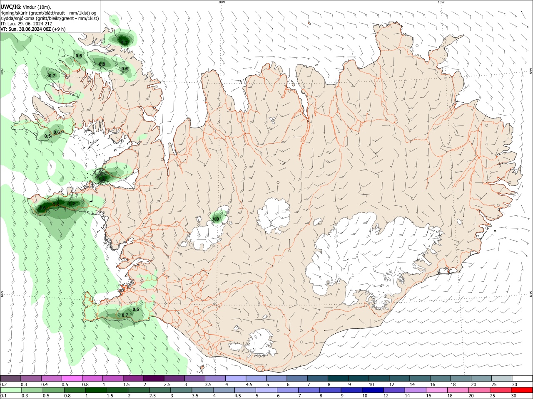Viewport: 533px width, 399px height.
Task: Click the lower-row swatch labeled 3.5
Action: (202, 390)
